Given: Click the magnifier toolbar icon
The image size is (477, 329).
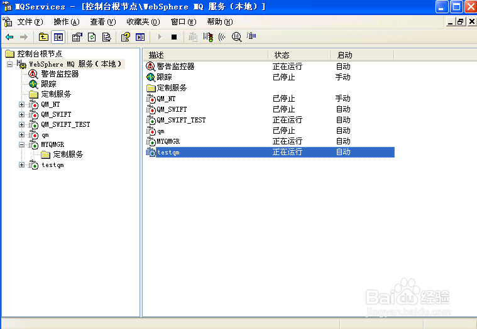Looking at the screenshot, I should tap(237, 37).
